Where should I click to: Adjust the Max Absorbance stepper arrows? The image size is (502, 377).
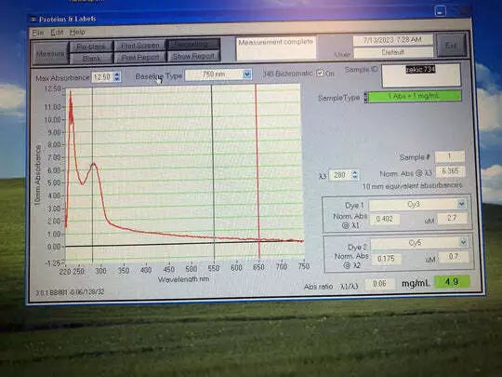[x=117, y=76]
